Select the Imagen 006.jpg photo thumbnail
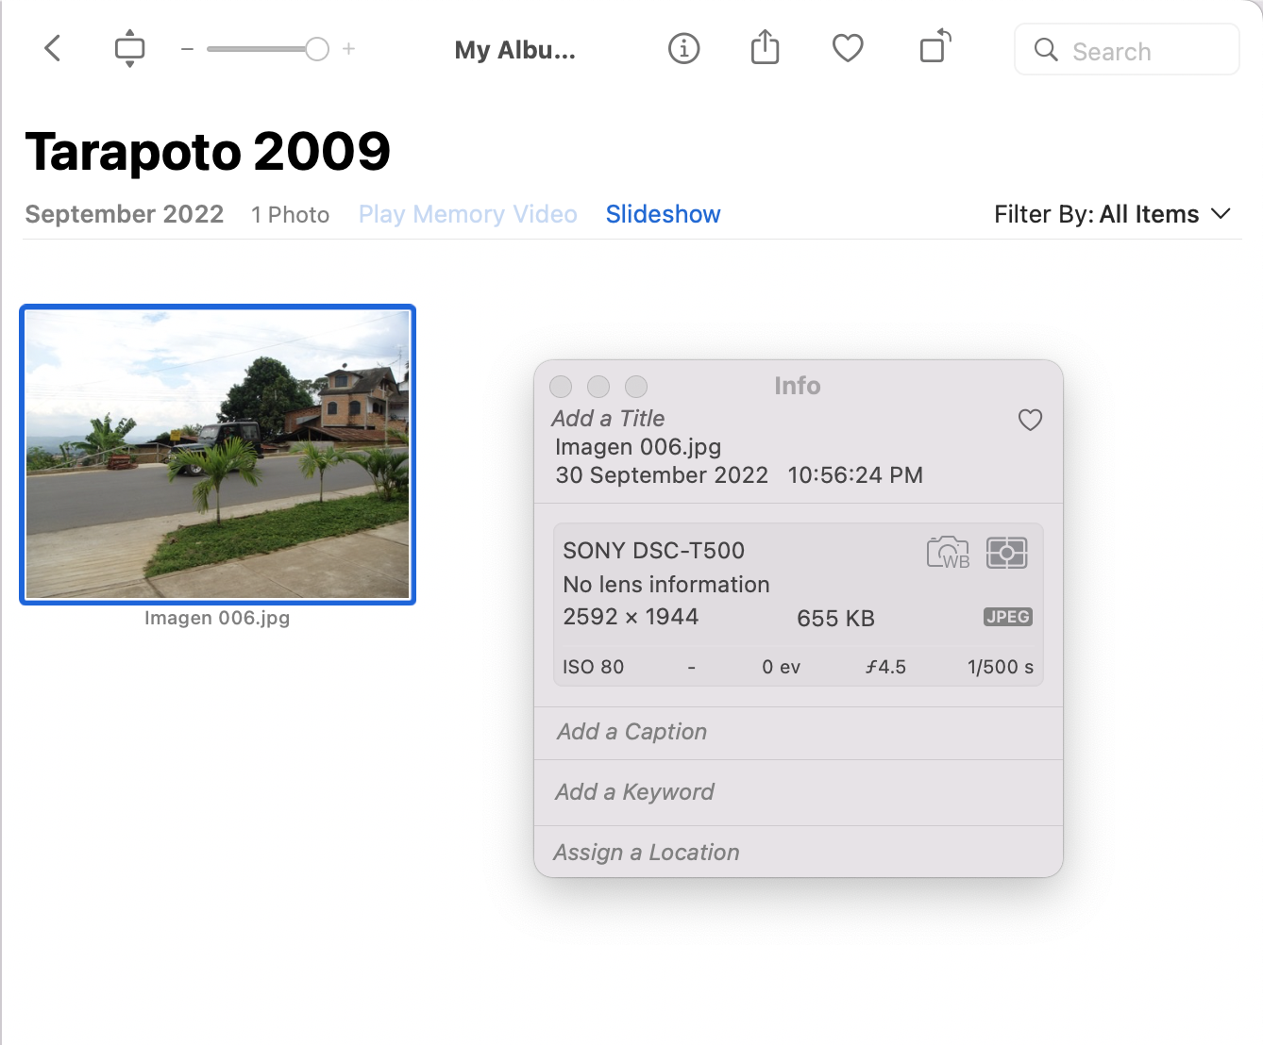 coord(218,455)
